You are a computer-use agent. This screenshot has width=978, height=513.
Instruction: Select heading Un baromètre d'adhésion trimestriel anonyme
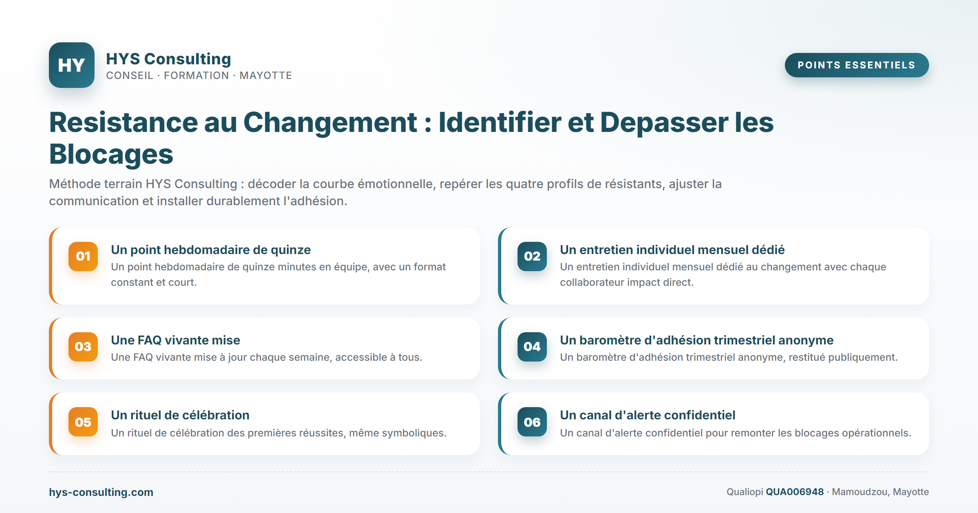coord(696,340)
